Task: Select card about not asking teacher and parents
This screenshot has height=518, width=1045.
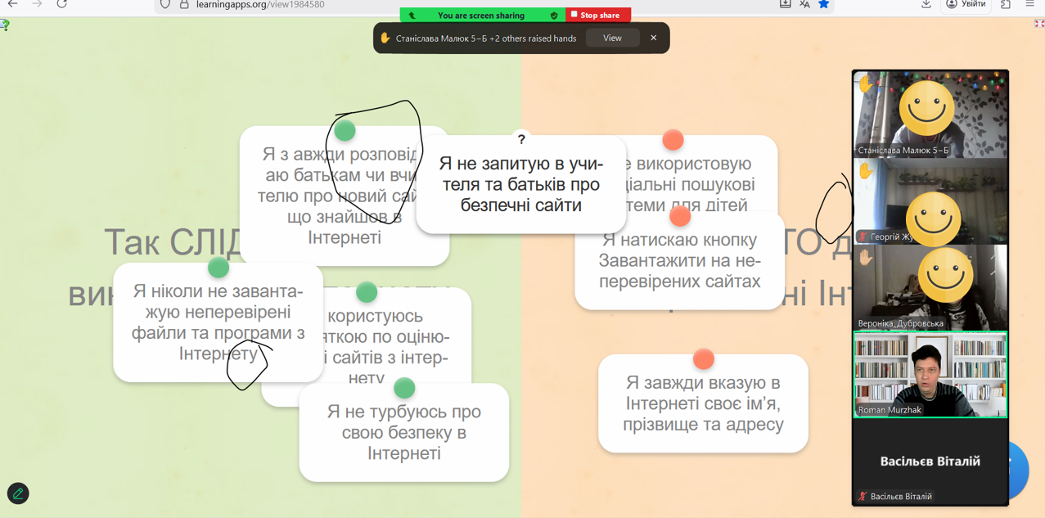Action: (x=520, y=185)
